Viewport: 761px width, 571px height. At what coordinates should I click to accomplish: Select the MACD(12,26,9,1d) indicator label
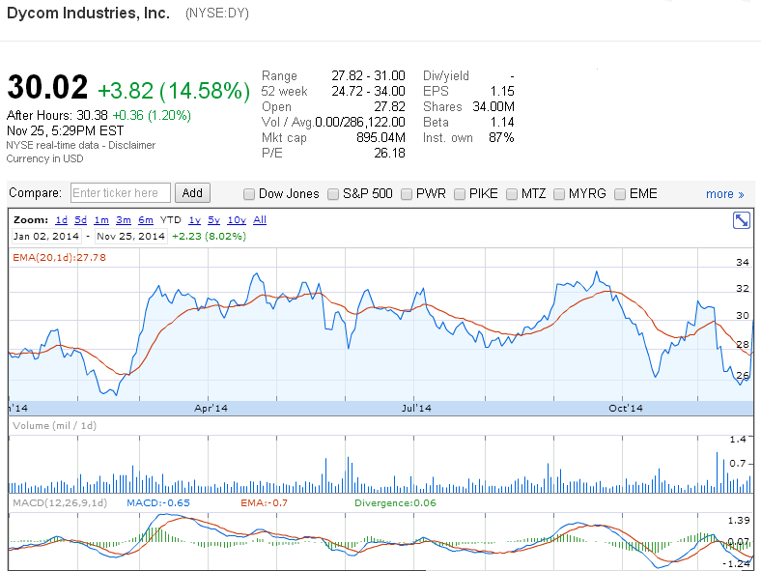point(60,503)
